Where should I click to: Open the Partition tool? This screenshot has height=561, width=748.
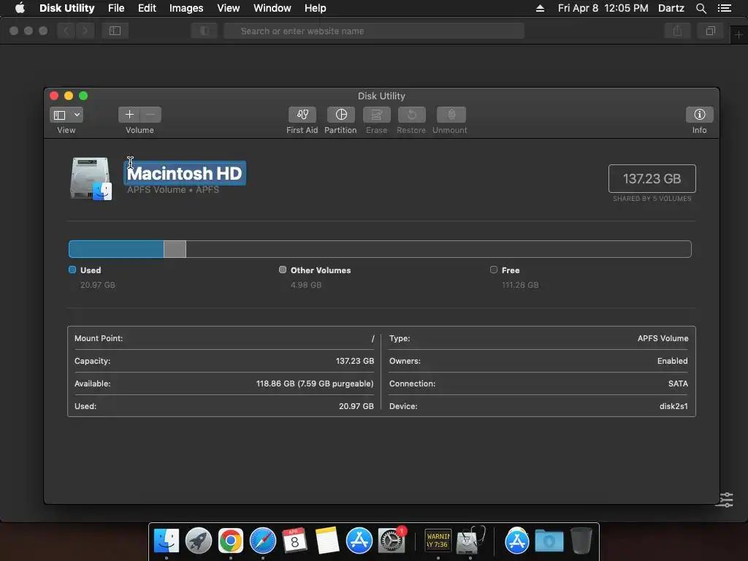340,115
